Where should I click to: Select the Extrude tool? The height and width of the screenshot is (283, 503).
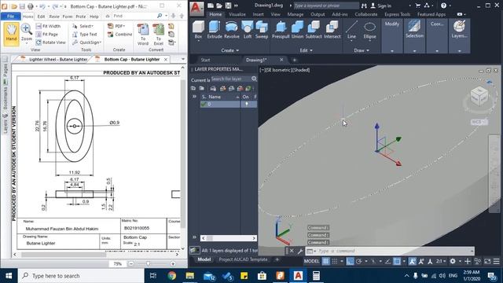click(215, 30)
